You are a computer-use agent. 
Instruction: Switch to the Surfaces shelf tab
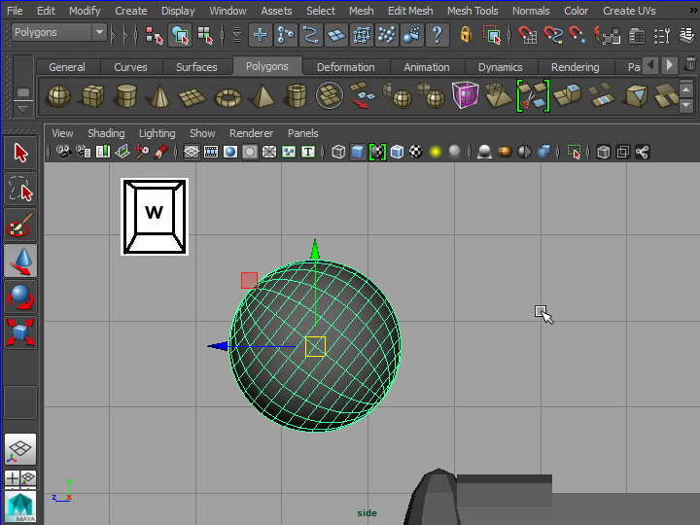click(x=196, y=67)
